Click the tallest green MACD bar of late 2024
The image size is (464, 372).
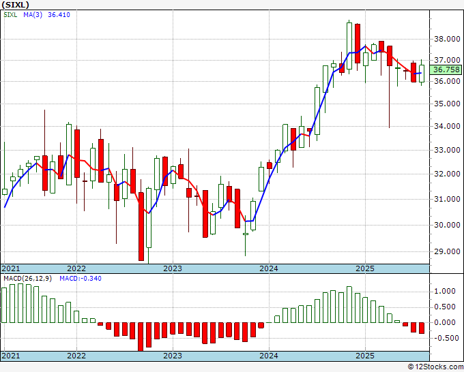tap(349, 305)
